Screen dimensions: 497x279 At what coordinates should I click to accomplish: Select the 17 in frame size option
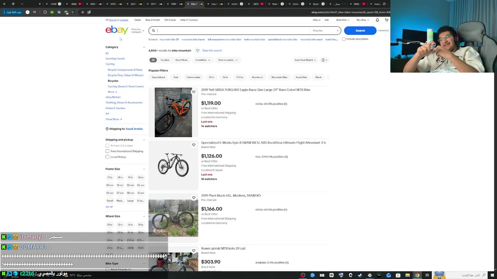[x=110, y=177]
